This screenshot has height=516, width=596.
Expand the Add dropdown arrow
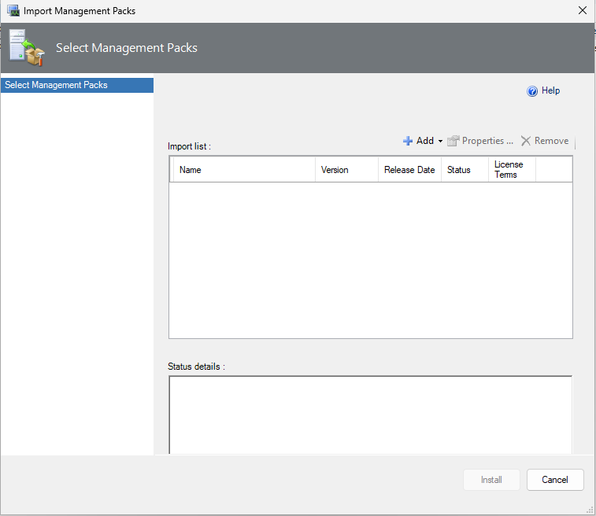pos(440,142)
